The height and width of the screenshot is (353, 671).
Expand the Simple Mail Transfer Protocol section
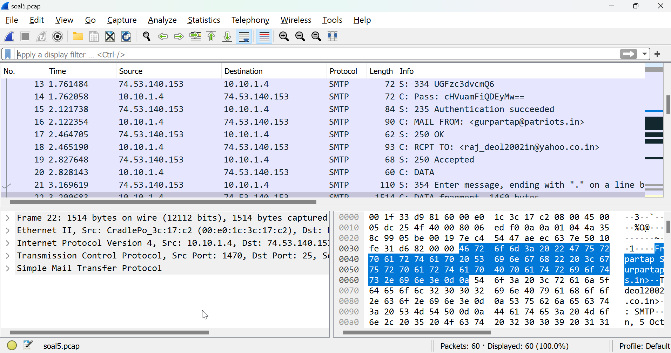click(x=7, y=268)
